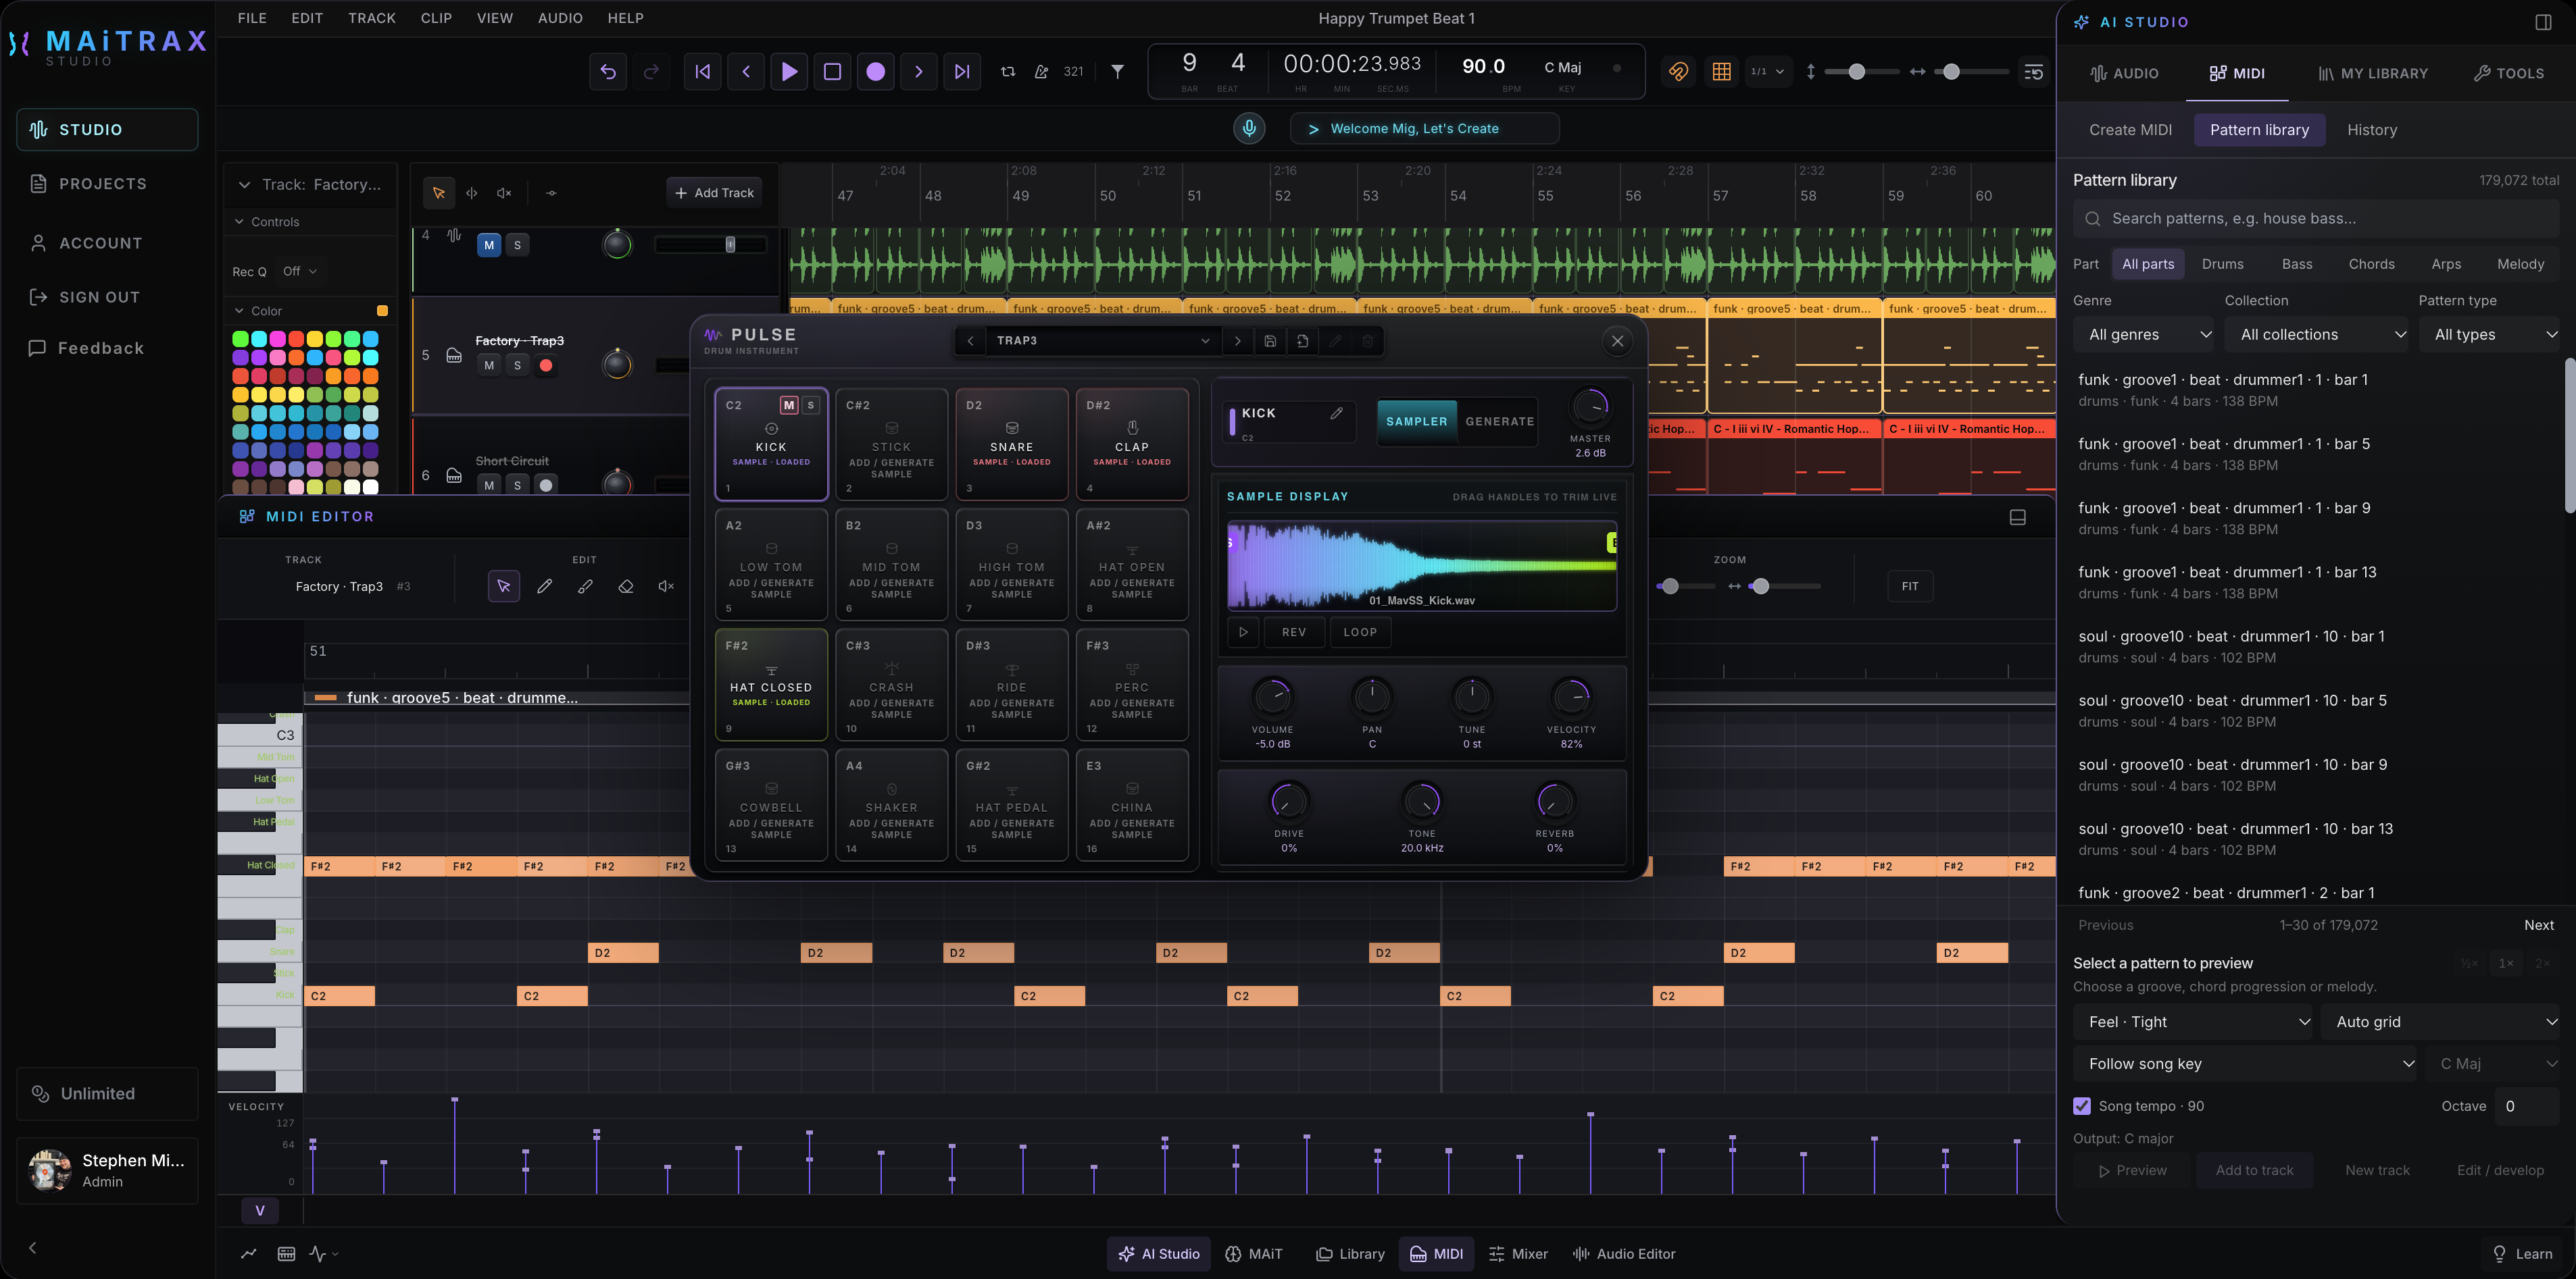Open the Mixer panel from bottom bar
The image size is (2576, 1279).
(x=1518, y=1254)
